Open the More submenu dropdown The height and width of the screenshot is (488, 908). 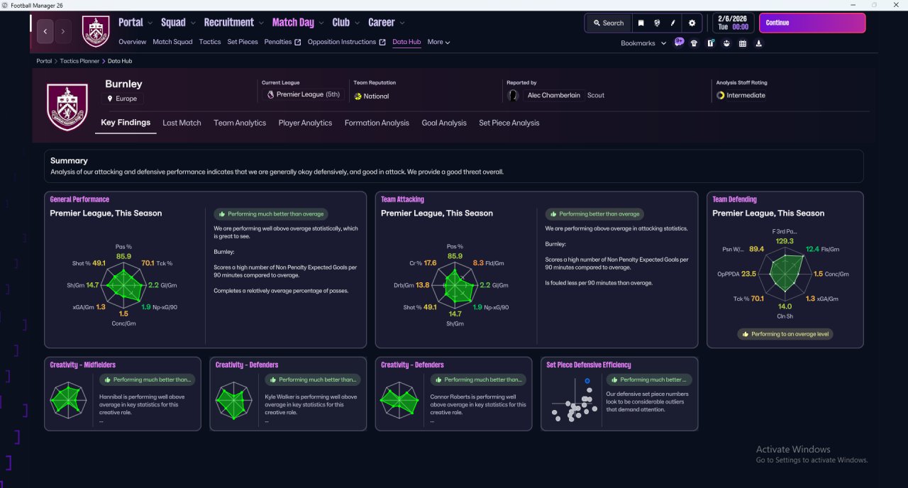[x=438, y=42]
